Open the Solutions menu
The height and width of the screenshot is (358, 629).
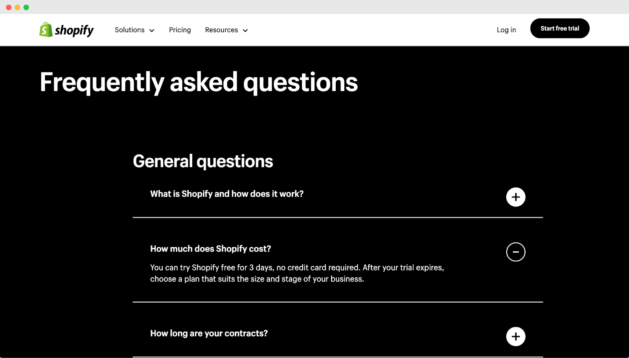(x=130, y=30)
